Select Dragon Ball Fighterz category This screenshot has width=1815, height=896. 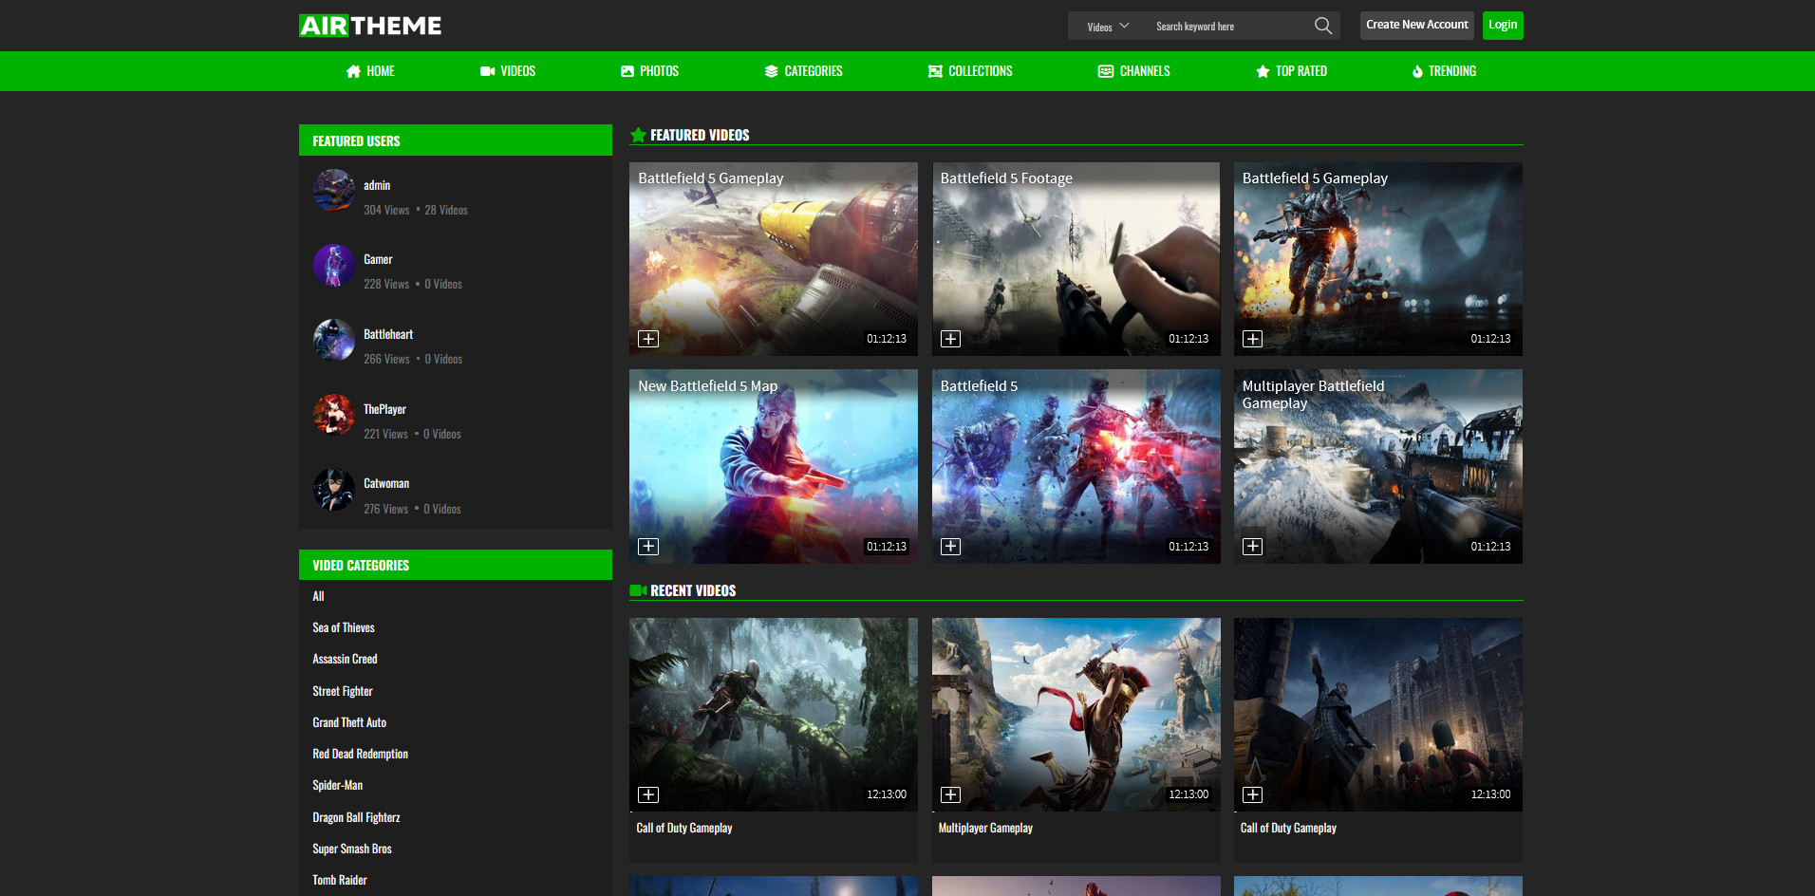(356, 817)
